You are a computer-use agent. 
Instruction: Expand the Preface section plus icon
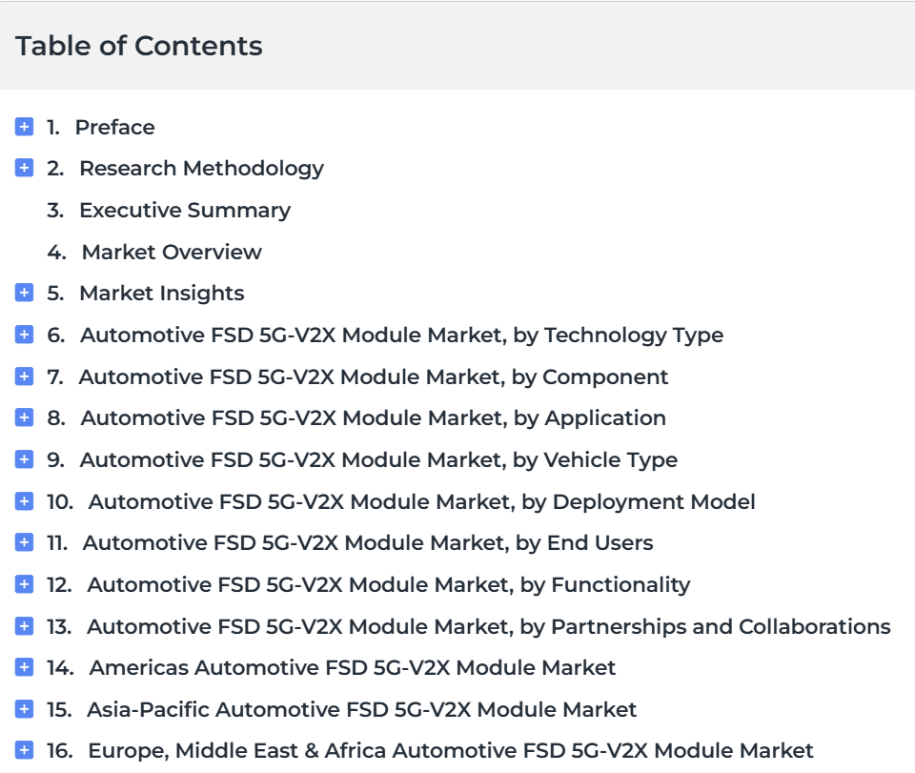(24, 127)
